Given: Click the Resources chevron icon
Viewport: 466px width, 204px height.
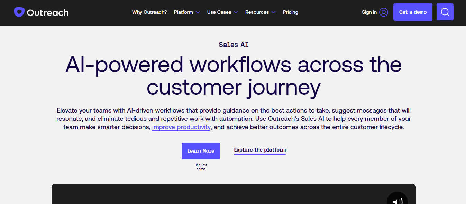Looking at the screenshot, I should [x=274, y=12].
